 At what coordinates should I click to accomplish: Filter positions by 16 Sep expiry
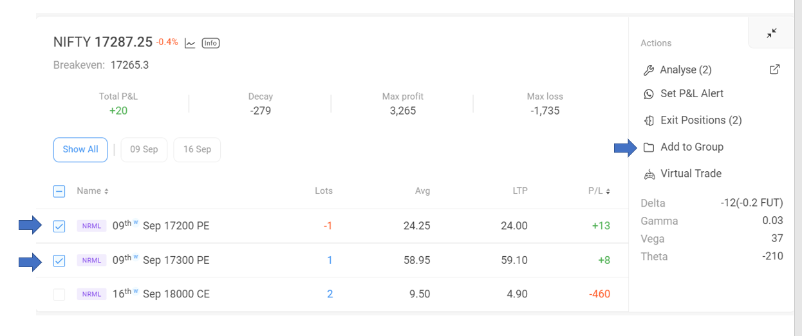[197, 149]
